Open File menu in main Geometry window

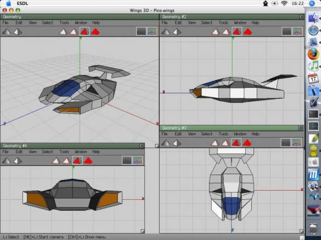point(5,23)
